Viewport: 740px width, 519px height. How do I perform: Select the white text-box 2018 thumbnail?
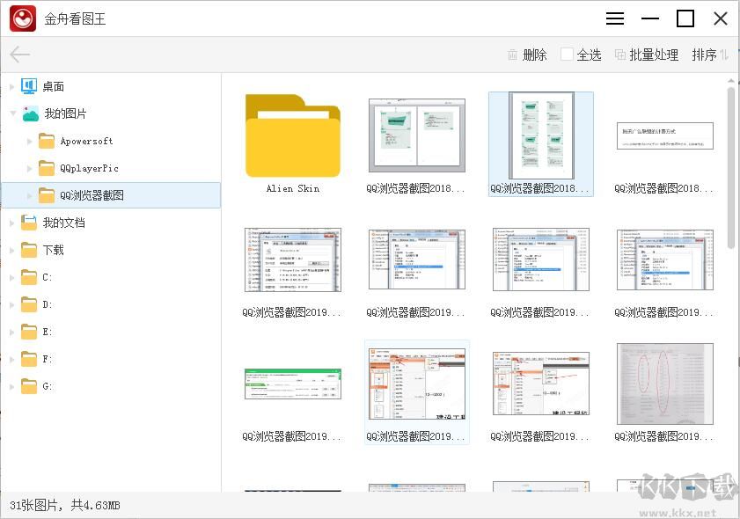pyautogui.click(x=665, y=135)
